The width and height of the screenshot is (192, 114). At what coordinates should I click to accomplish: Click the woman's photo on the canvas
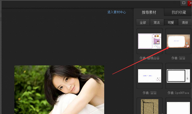click(x=59, y=89)
